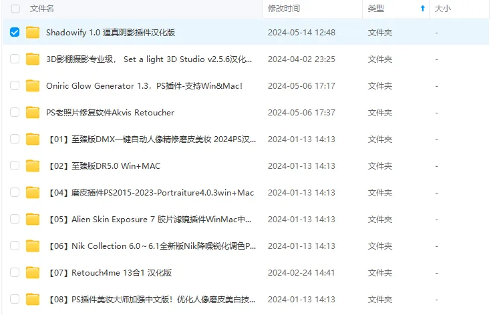Check the 【08】PS插件美妆大师 row checkbox
This screenshot has width=491, height=315.
[15, 300]
